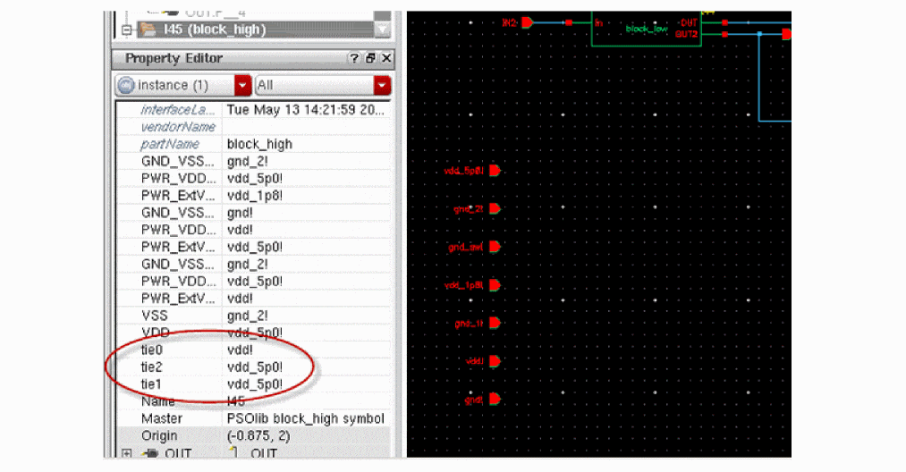
Task: Select the vdd_1p8! pin symbol in schematic
Action: [x=495, y=285]
